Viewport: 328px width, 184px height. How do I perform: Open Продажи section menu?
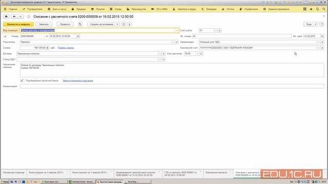pos(78,9)
